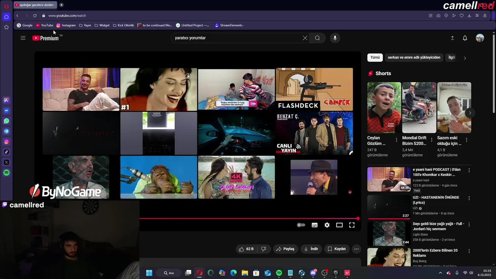Focus the YouTube search field
Image resolution: width=496 pixels, height=279 pixels.
(236, 38)
